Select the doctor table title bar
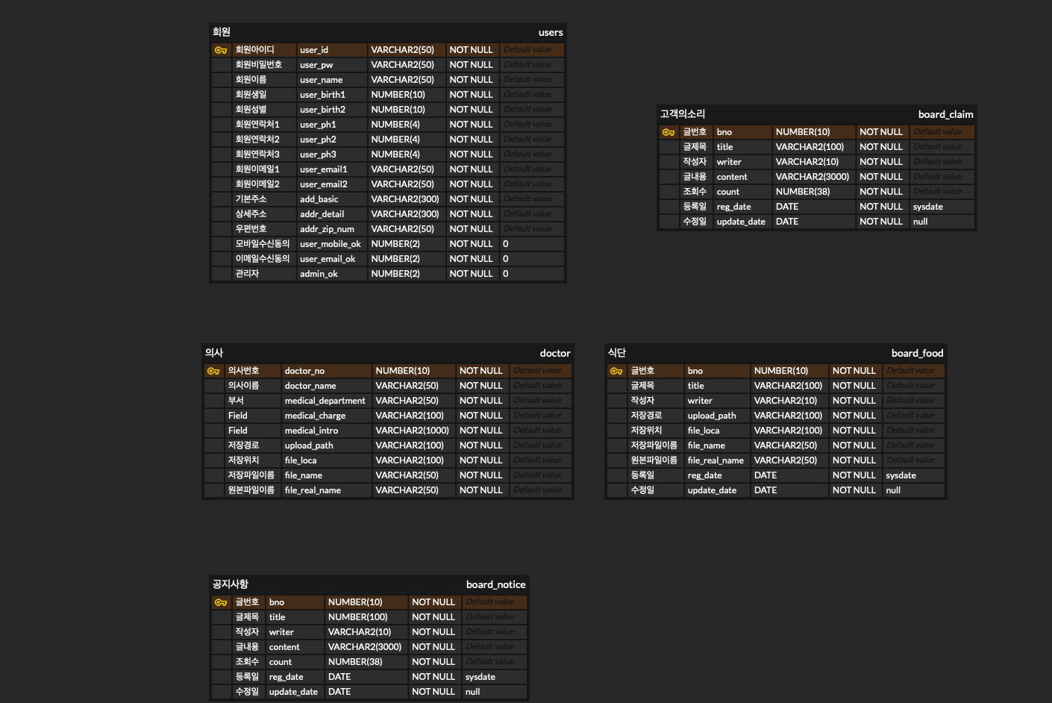The height and width of the screenshot is (703, 1052). 555,353
